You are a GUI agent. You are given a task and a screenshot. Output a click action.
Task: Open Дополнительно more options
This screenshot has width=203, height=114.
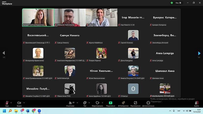(x=148, y=104)
